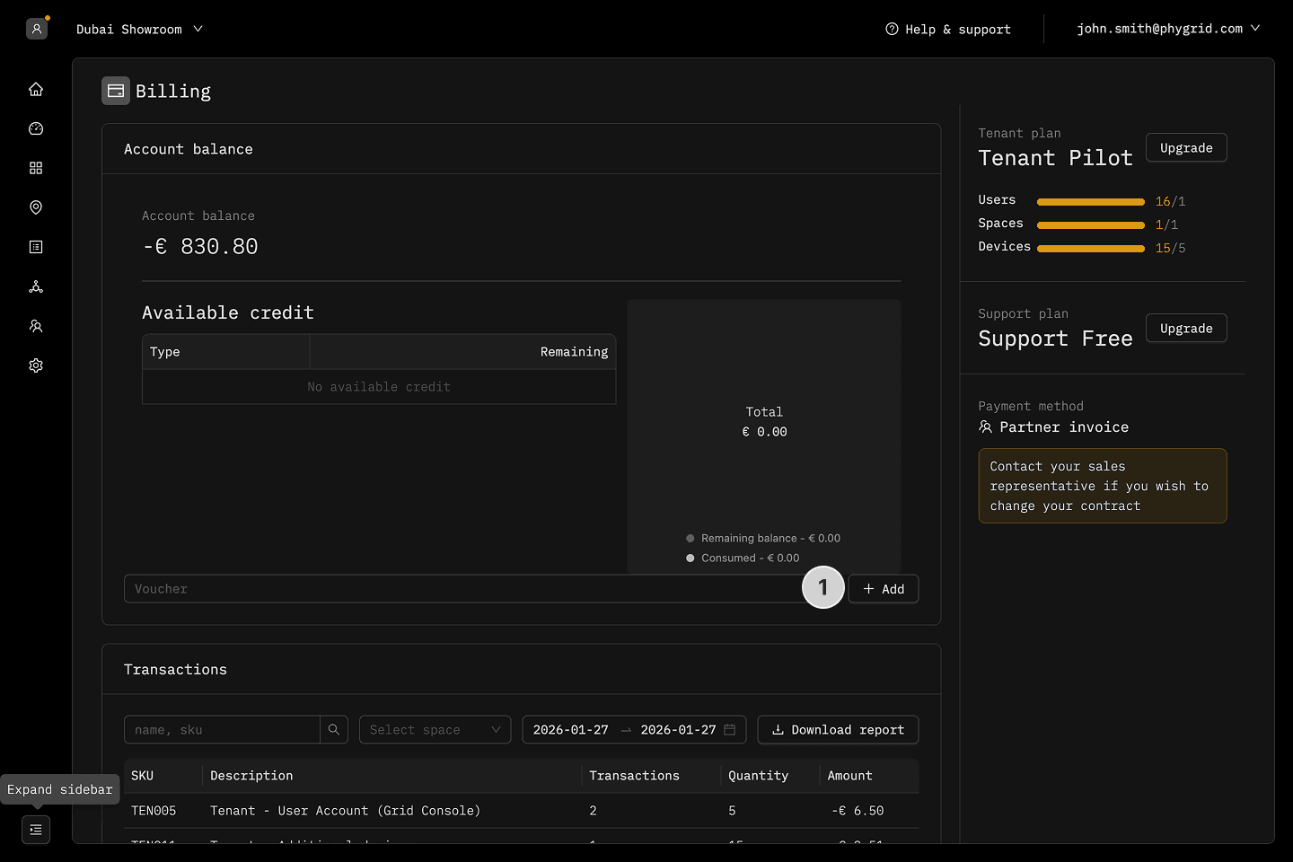Click the Devices usage progress bar
The image size is (1293, 862).
tap(1090, 248)
